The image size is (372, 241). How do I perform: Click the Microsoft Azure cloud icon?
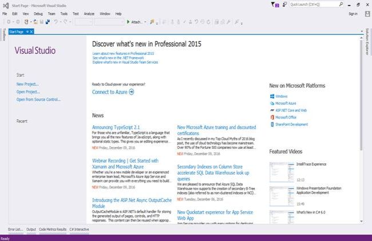coord(272,104)
